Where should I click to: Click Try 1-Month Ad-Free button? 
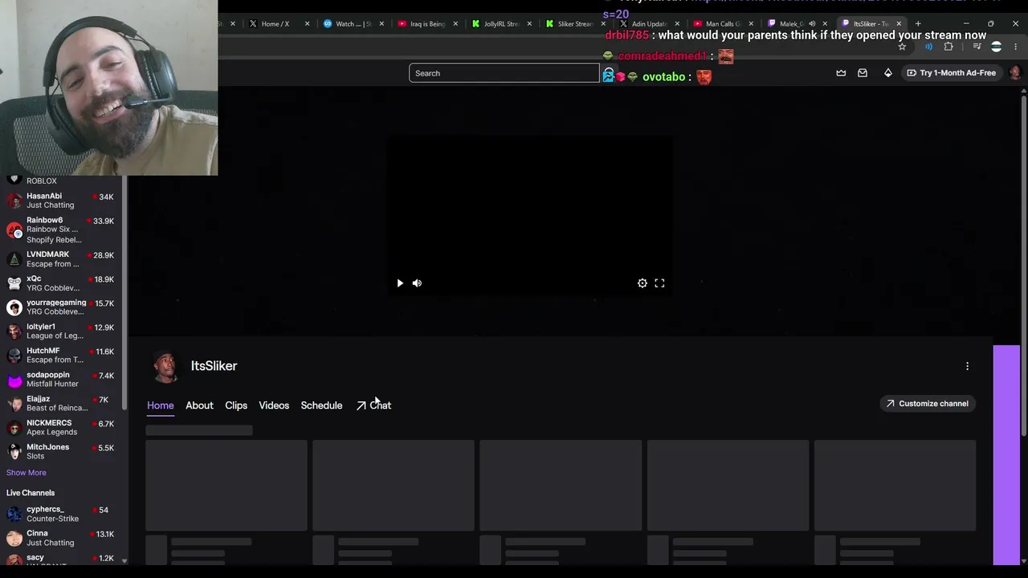(x=951, y=73)
